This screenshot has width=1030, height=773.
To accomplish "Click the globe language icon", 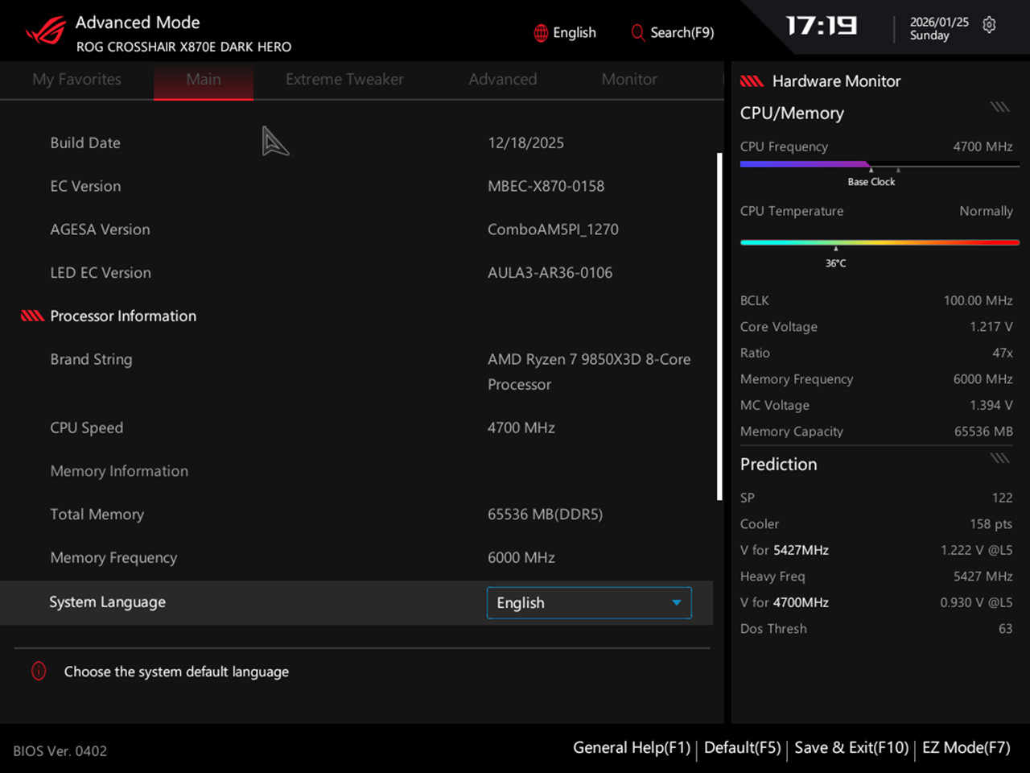I will pos(541,33).
